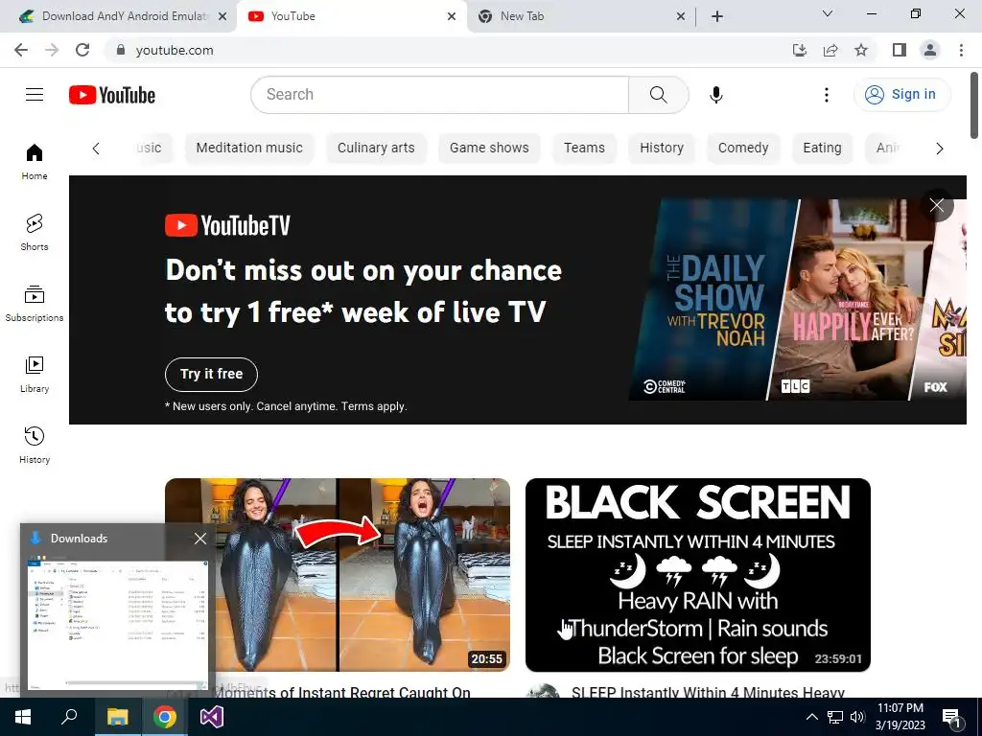Show previous category chips arrow
The image size is (982, 736).
pos(96,149)
